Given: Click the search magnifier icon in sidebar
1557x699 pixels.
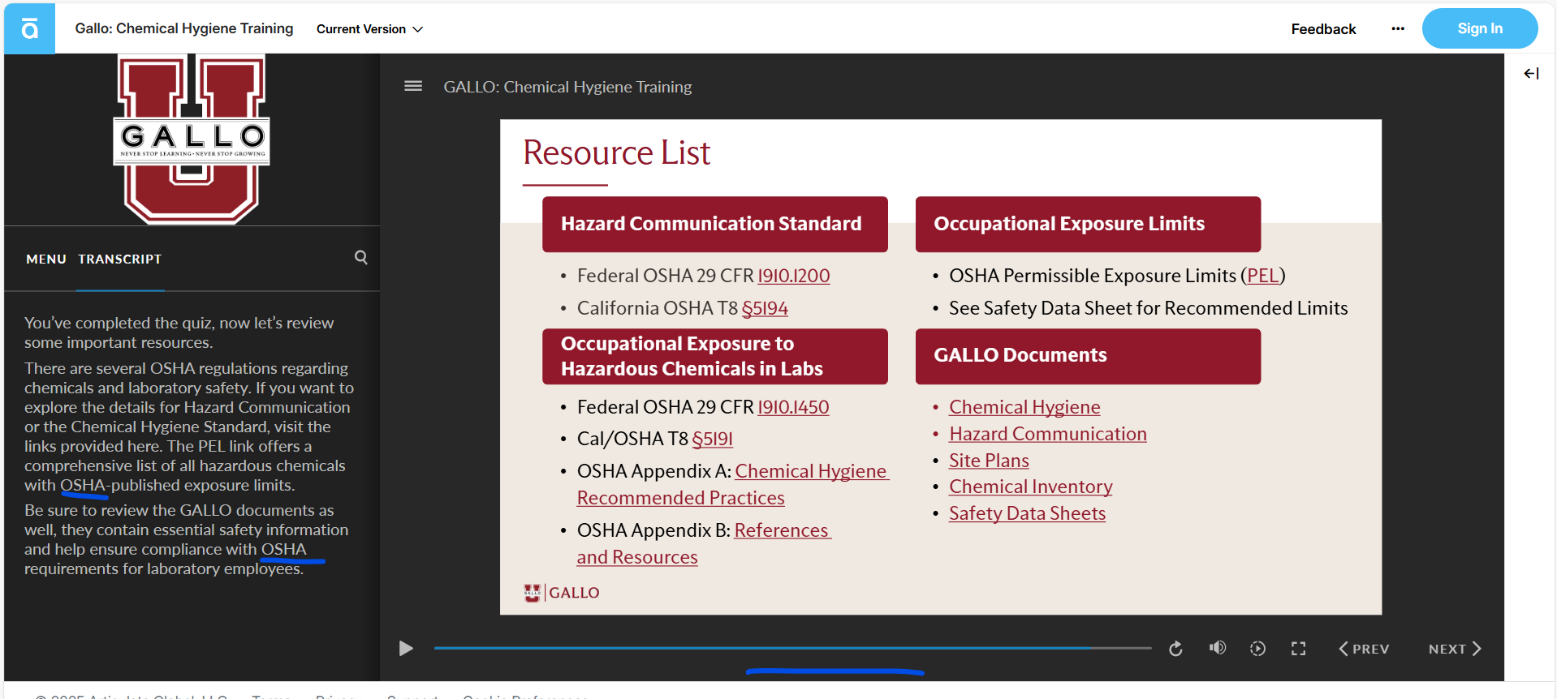Looking at the screenshot, I should [361, 258].
